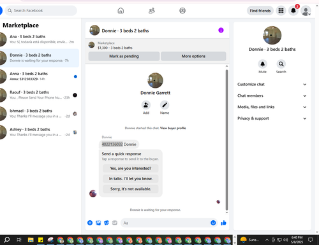Open Ana - 3 beds 2 baths conversation
This screenshot has width=319, height=245.
40,39
